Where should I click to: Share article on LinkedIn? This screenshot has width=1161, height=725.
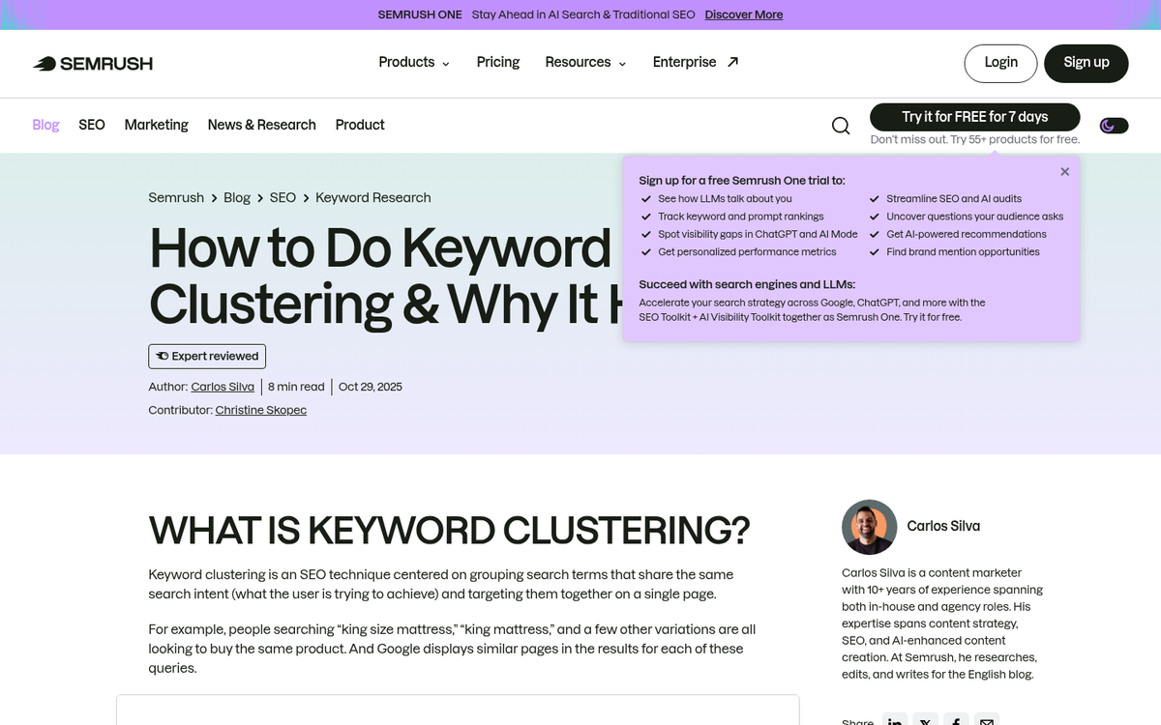coord(896,720)
